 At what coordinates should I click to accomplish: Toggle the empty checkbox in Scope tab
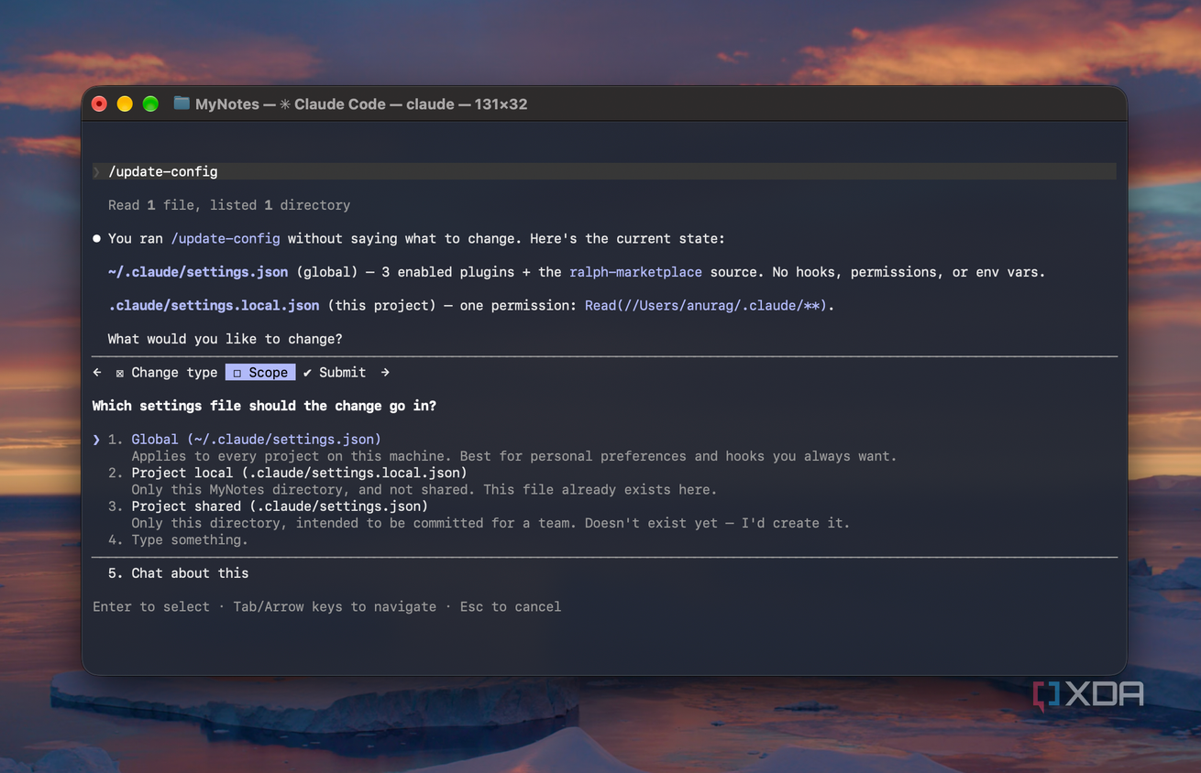(x=237, y=374)
